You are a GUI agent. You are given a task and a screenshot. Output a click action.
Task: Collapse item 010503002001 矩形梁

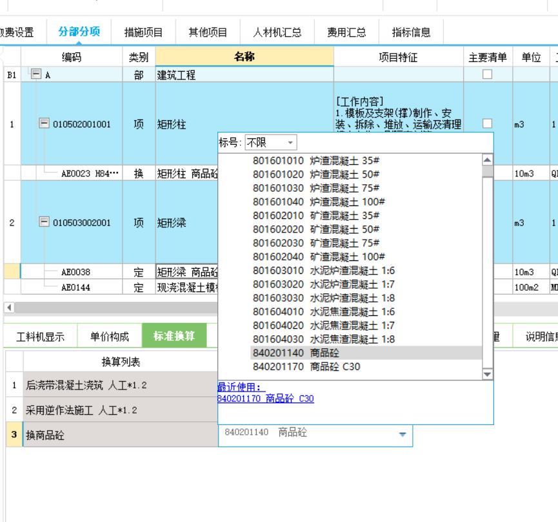[44, 222]
